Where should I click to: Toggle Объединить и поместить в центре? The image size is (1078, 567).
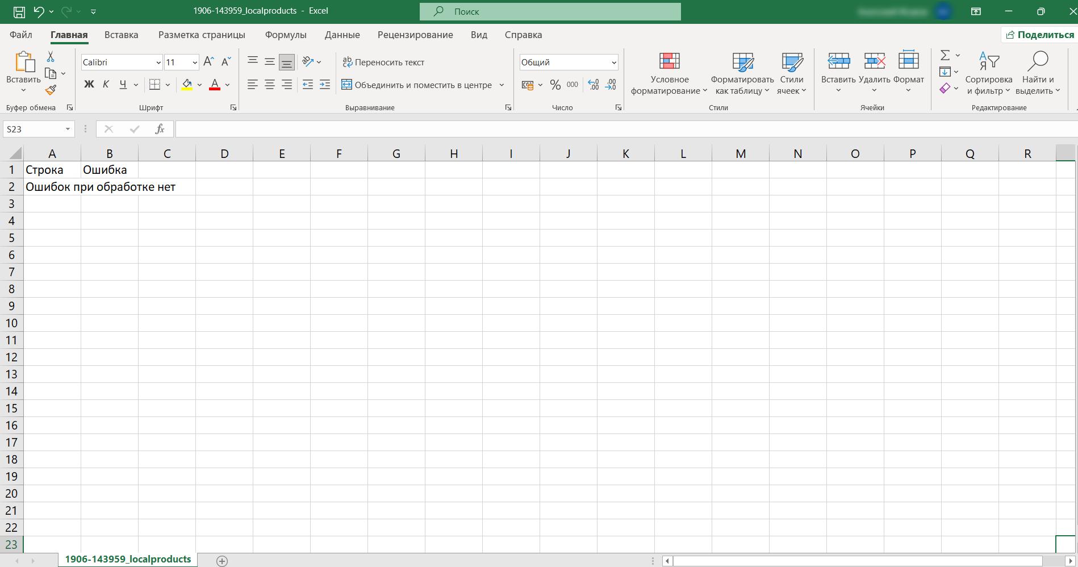(416, 85)
